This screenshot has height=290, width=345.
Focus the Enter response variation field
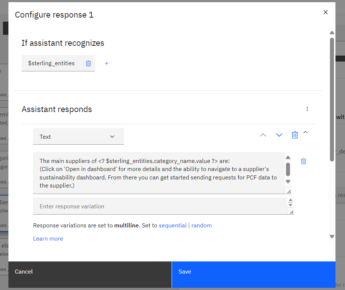tap(160, 206)
